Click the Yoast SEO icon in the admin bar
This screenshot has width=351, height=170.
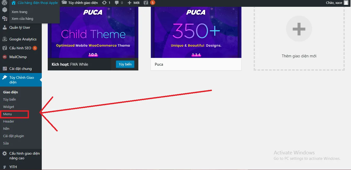click(x=146, y=3)
